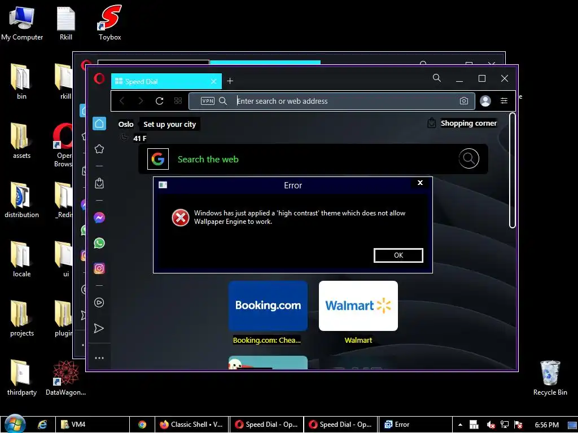Switch to the Error taskbar item

[415, 425]
